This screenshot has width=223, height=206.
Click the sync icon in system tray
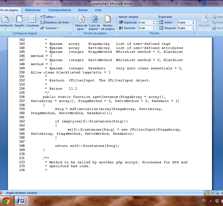tap(217, 201)
